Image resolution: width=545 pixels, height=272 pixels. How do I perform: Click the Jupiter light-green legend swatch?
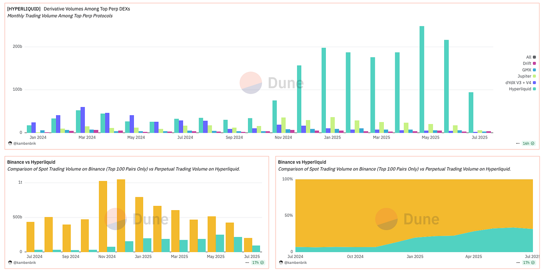[534, 76]
